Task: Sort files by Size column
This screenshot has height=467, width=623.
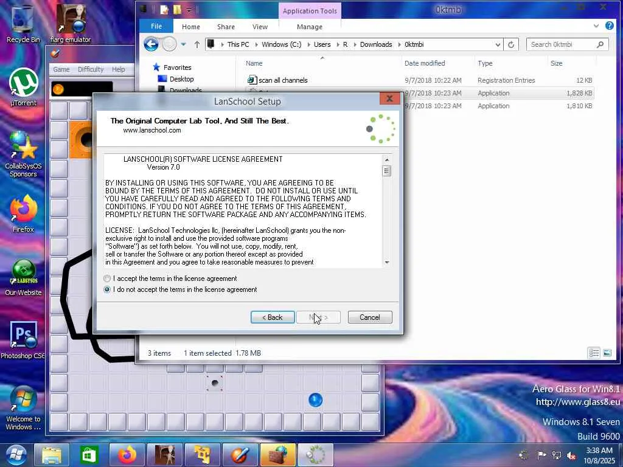Action: point(556,63)
